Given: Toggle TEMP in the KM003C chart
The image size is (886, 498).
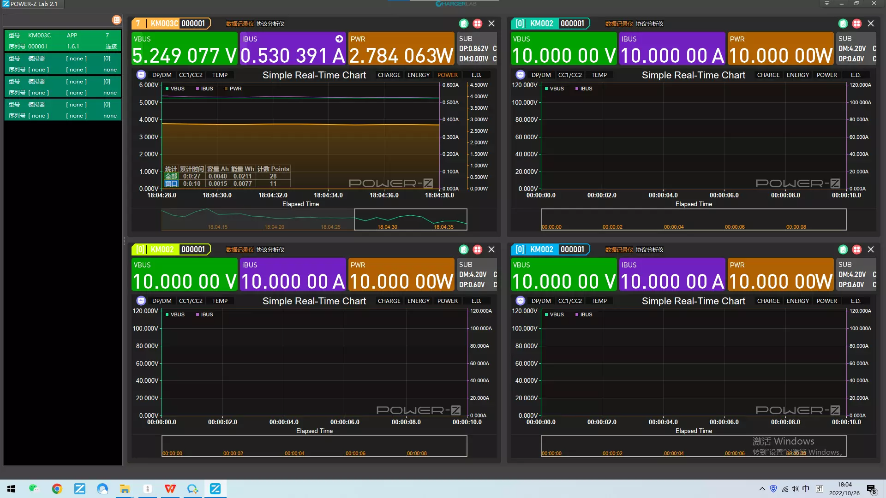Looking at the screenshot, I should 220,75.
